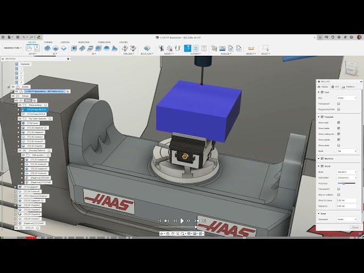
Task: Click the Tolerance input field
Action: coord(346,206)
